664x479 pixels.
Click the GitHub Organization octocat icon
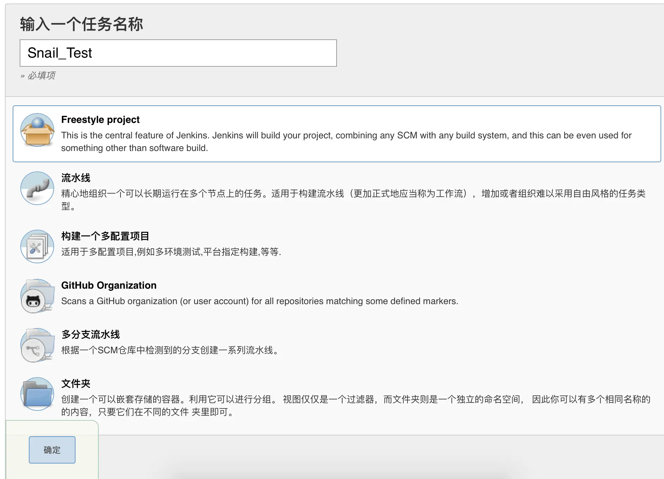pos(37,296)
